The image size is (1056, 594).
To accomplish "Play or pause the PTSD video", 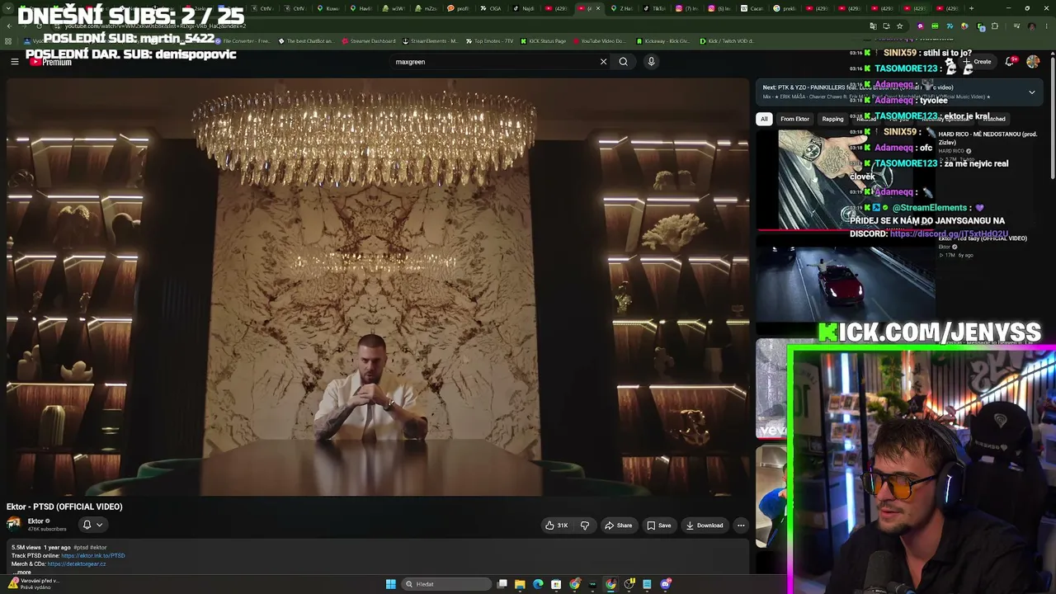I will 378,287.
